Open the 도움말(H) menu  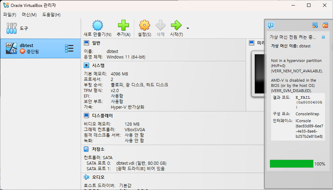[x=51, y=15]
